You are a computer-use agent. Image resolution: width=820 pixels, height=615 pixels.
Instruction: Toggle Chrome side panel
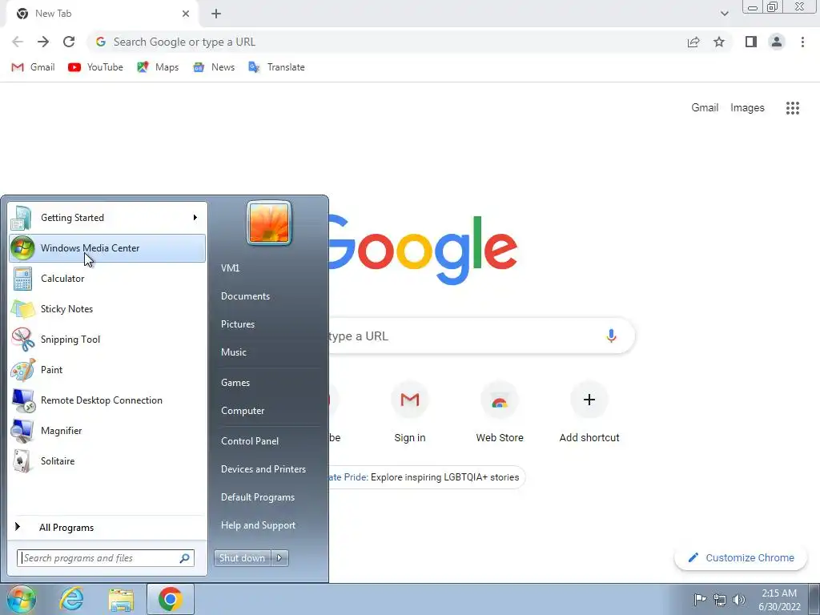pos(751,42)
